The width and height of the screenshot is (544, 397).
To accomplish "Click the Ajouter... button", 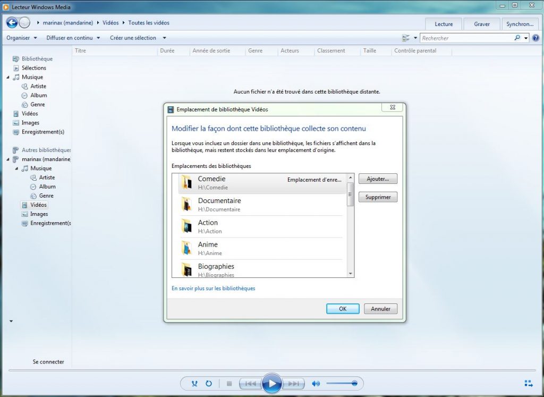I will (378, 179).
